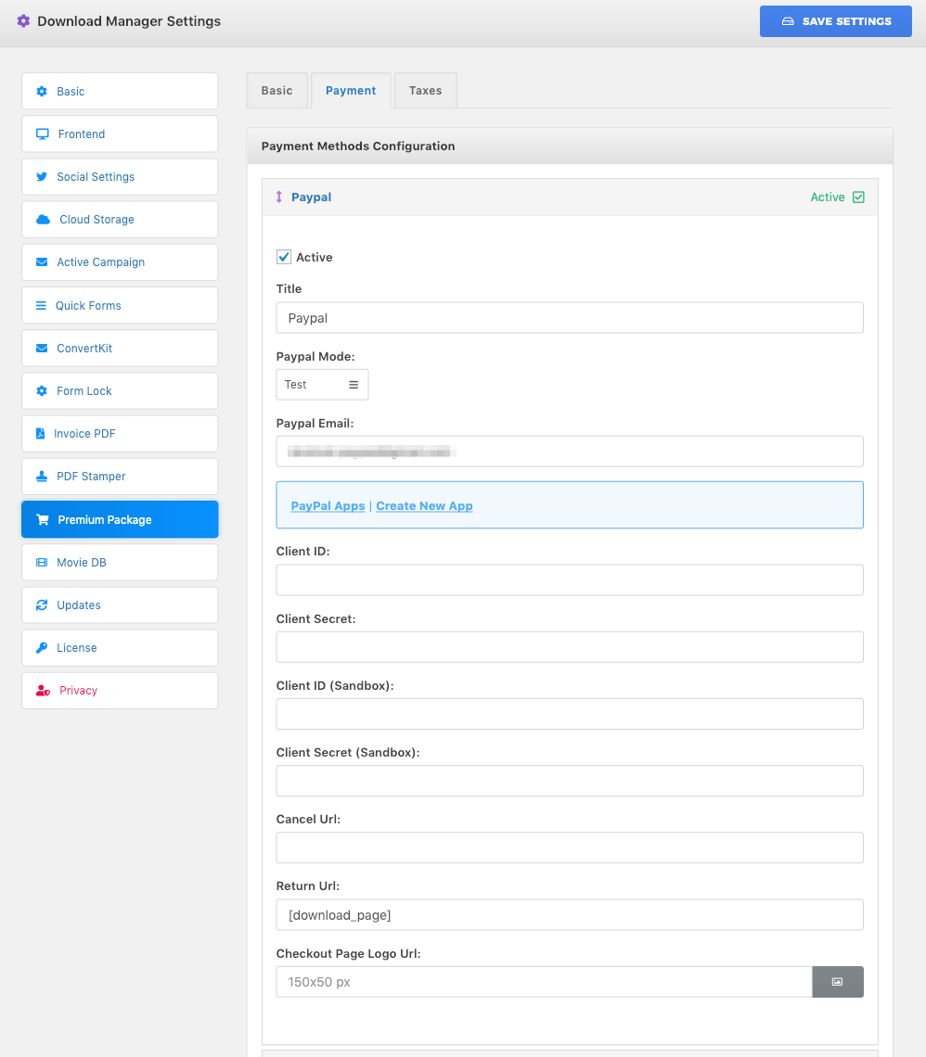Click the user shield icon for Privacy
This screenshot has height=1057, width=926.
(44, 691)
